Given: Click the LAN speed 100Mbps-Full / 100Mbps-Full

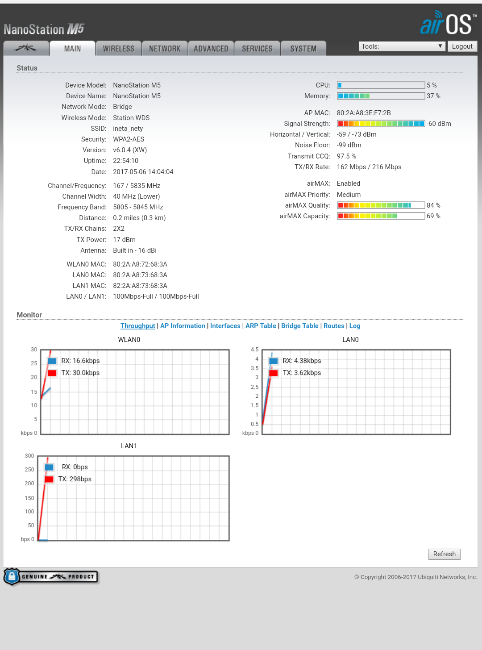Looking at the screenshot, I should pos(156,296).
